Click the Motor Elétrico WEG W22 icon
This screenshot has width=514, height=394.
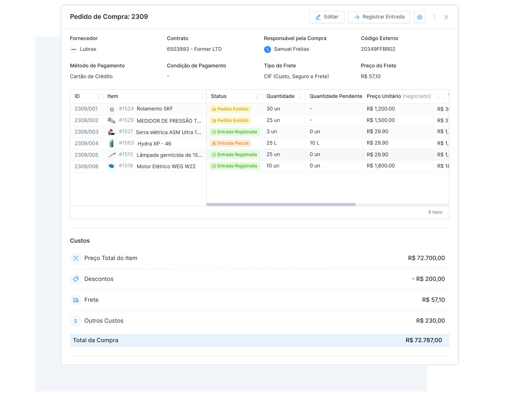[111, 166]
